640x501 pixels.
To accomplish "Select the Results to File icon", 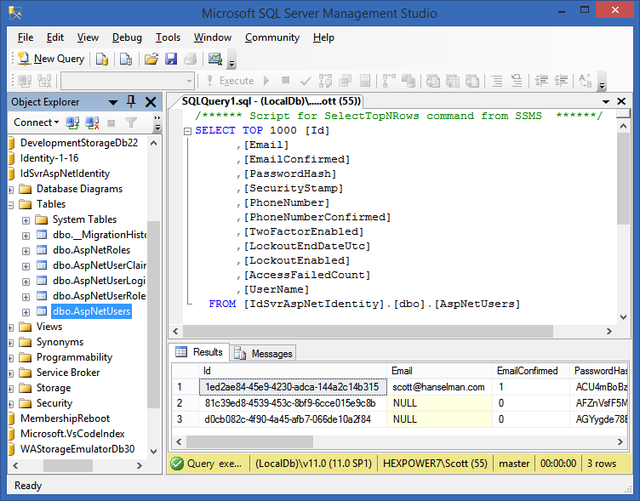I will [x=472, y=81].
